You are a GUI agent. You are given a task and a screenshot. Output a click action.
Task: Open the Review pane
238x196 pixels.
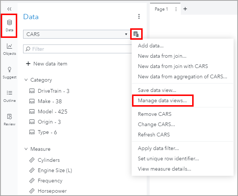tap(9, 120)
